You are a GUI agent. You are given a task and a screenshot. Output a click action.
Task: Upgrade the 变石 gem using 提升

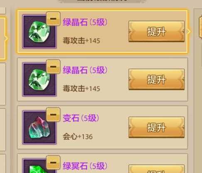point(156,127)
